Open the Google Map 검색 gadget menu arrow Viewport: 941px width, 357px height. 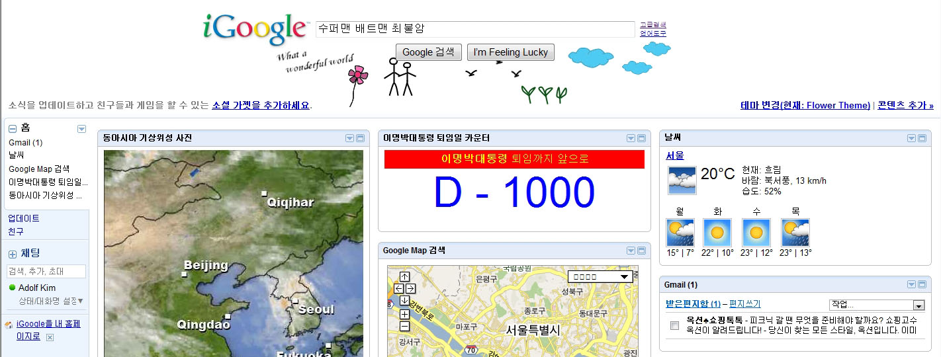[x=631, y=251]
